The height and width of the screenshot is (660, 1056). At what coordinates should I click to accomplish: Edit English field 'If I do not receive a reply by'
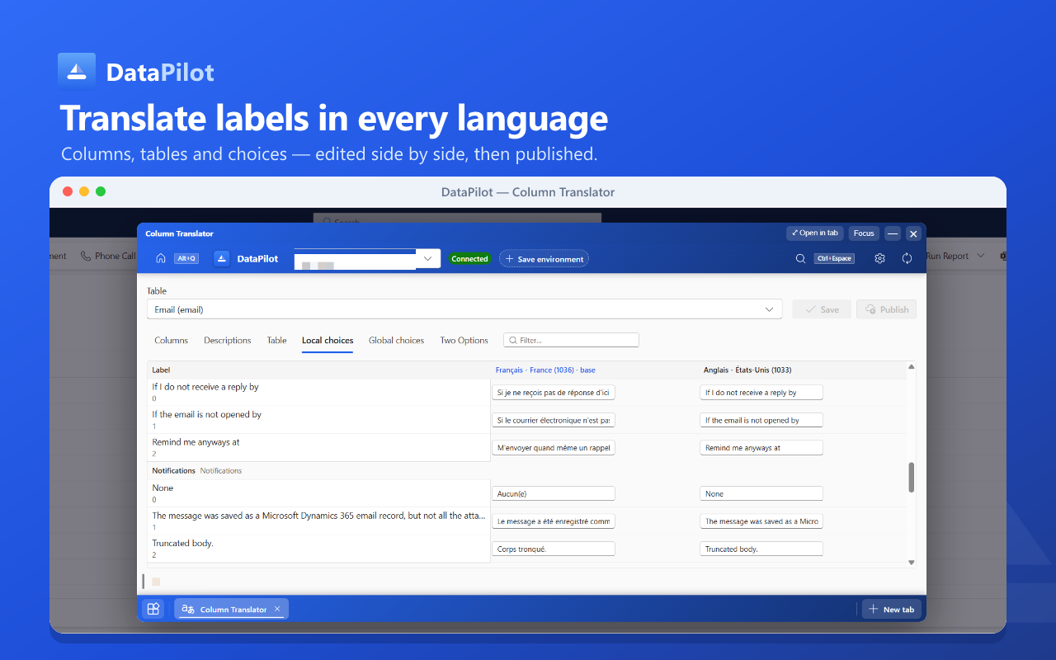[761, 393]
